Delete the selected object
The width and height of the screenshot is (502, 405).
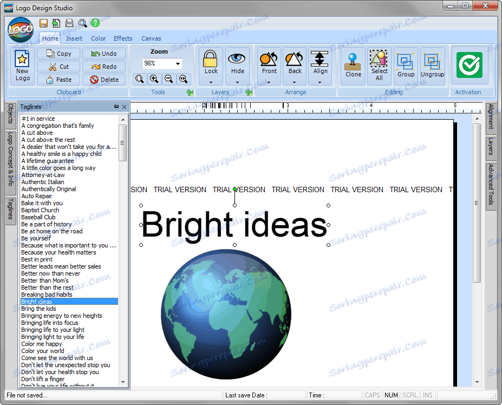coord(104,80)
